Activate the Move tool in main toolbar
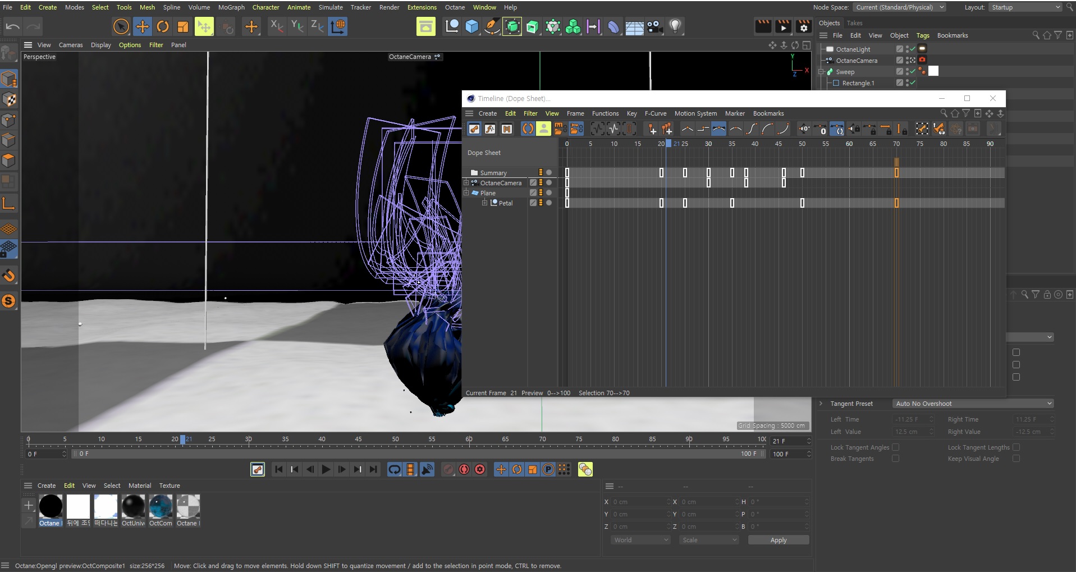Viewport: 1076px width, 572px height. (143, 26)
